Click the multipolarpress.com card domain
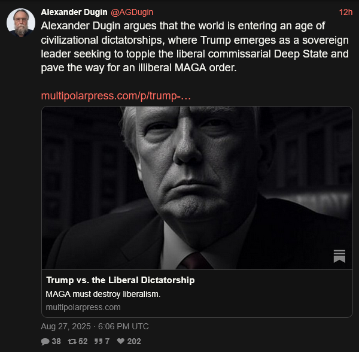The image size is (359, 352). click(83, 307)
